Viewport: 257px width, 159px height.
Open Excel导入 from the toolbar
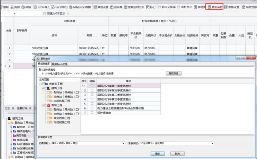42,7
